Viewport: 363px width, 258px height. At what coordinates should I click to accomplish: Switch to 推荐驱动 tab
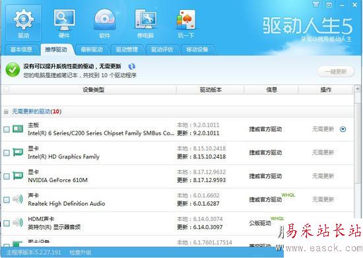click(56, 49)
